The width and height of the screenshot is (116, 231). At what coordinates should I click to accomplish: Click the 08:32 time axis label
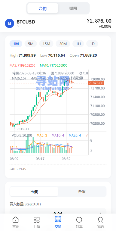tap(66, 159)
